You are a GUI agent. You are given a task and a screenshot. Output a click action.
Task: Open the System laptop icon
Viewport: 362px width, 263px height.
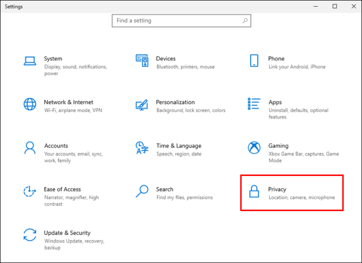30,61
